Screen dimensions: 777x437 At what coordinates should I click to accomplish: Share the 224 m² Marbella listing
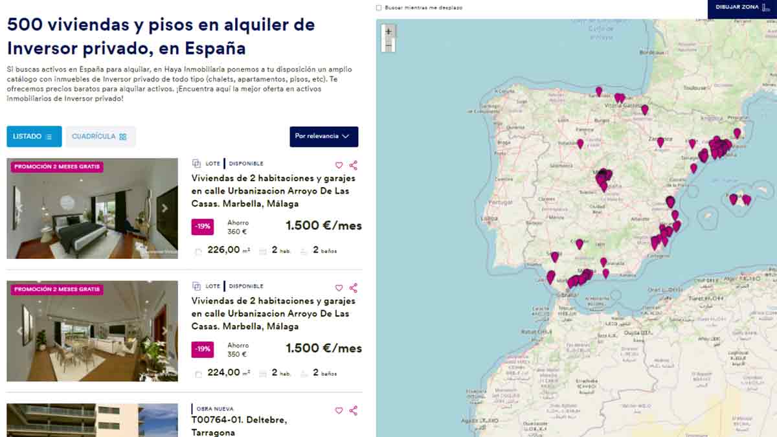pos(353,288)
